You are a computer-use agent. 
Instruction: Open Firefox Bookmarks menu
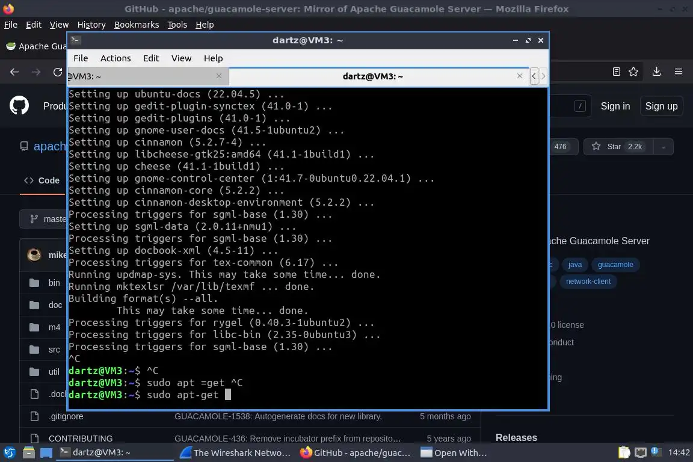(137, 25)
